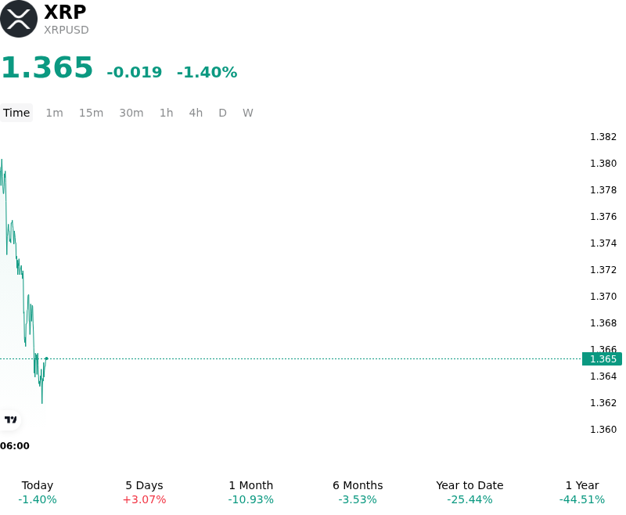This screenshot has height=515, width=626.
Task: Switch to the 15m interval
Action: coord(91,113)
